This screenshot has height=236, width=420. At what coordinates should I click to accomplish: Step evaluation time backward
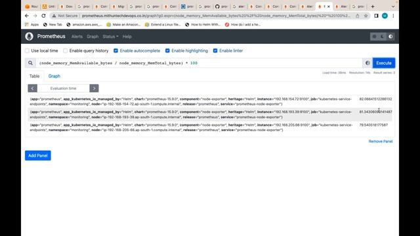tap(32, 88)
